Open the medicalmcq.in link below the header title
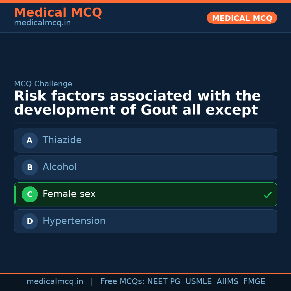The width and height of the screenshot is (291, 291). (42, 23)
